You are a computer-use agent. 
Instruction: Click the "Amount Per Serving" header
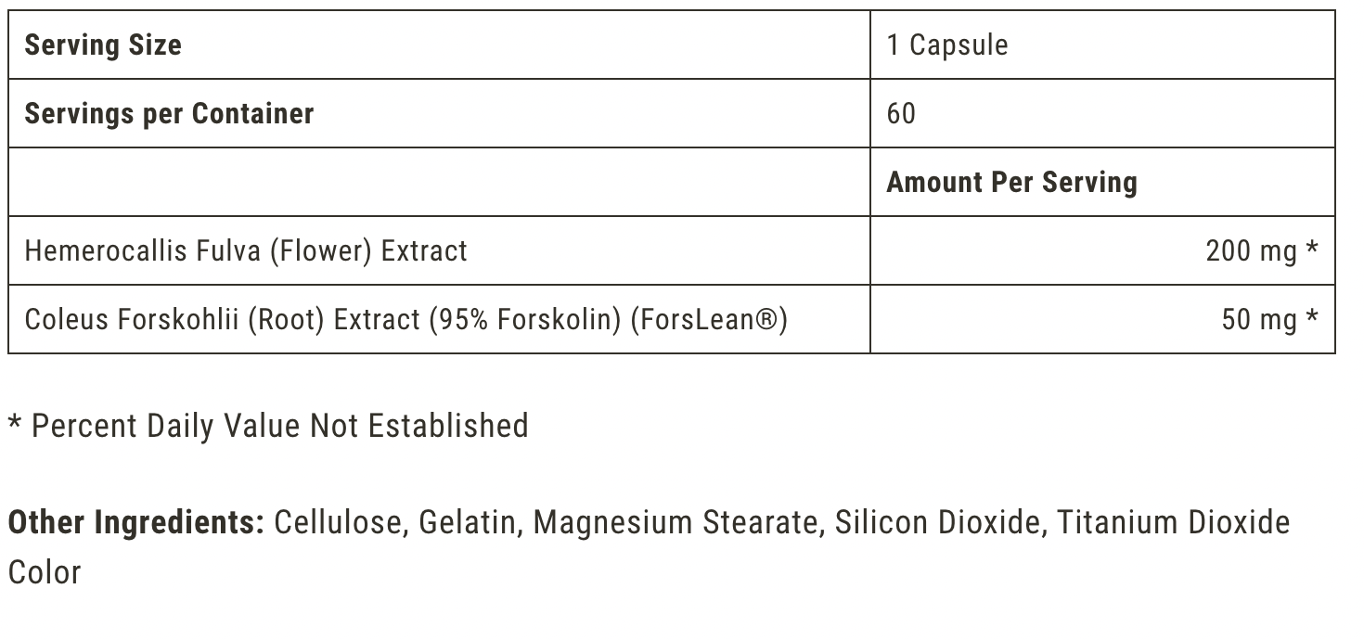click(1011, 182)
